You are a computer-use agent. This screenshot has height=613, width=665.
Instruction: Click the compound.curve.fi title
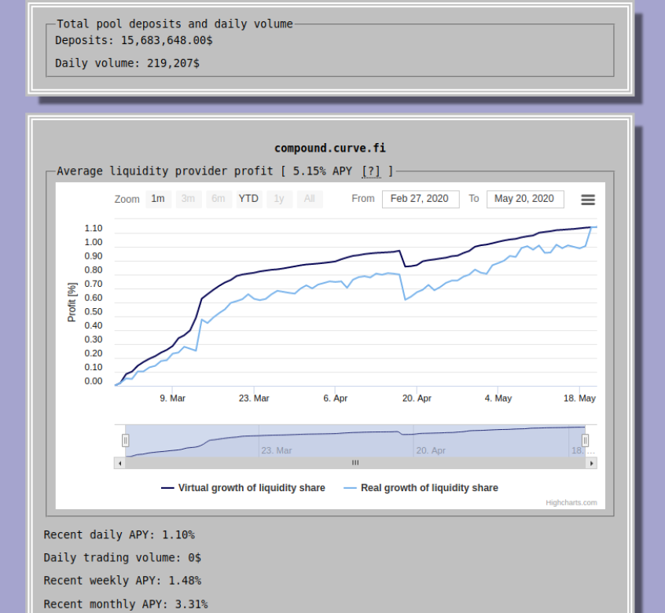330,149
